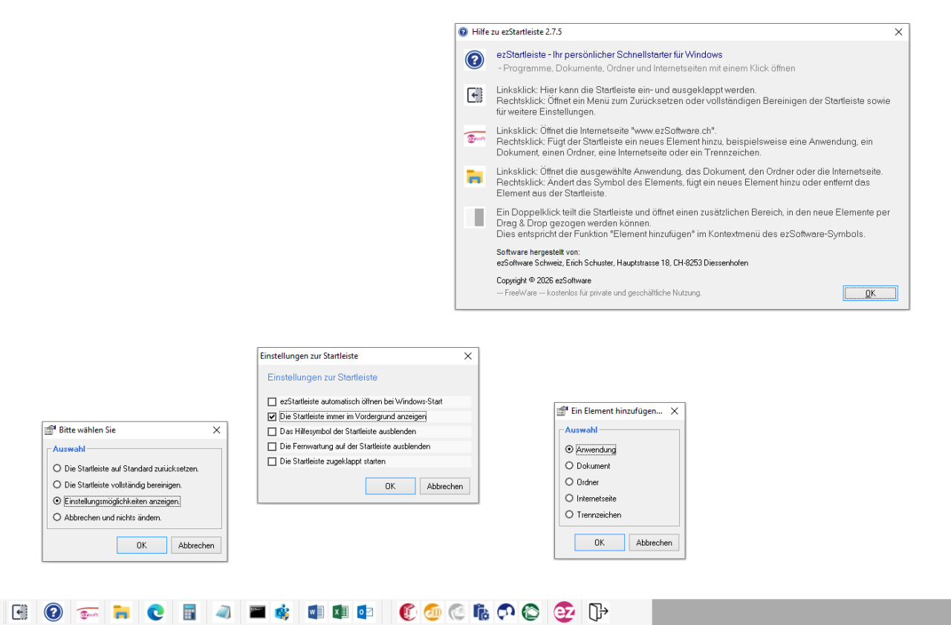Launch Microsoft Edge from the start bar

(155, 612)
